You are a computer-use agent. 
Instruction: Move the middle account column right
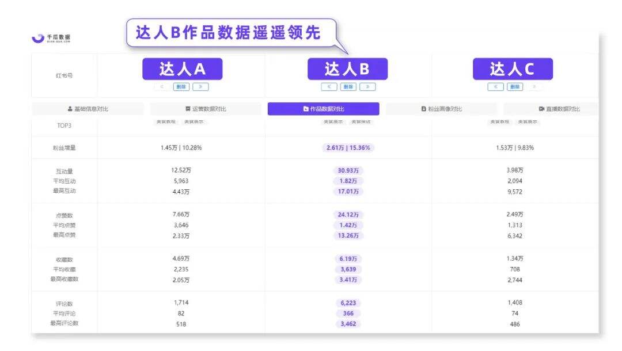[x=367, y=87]
